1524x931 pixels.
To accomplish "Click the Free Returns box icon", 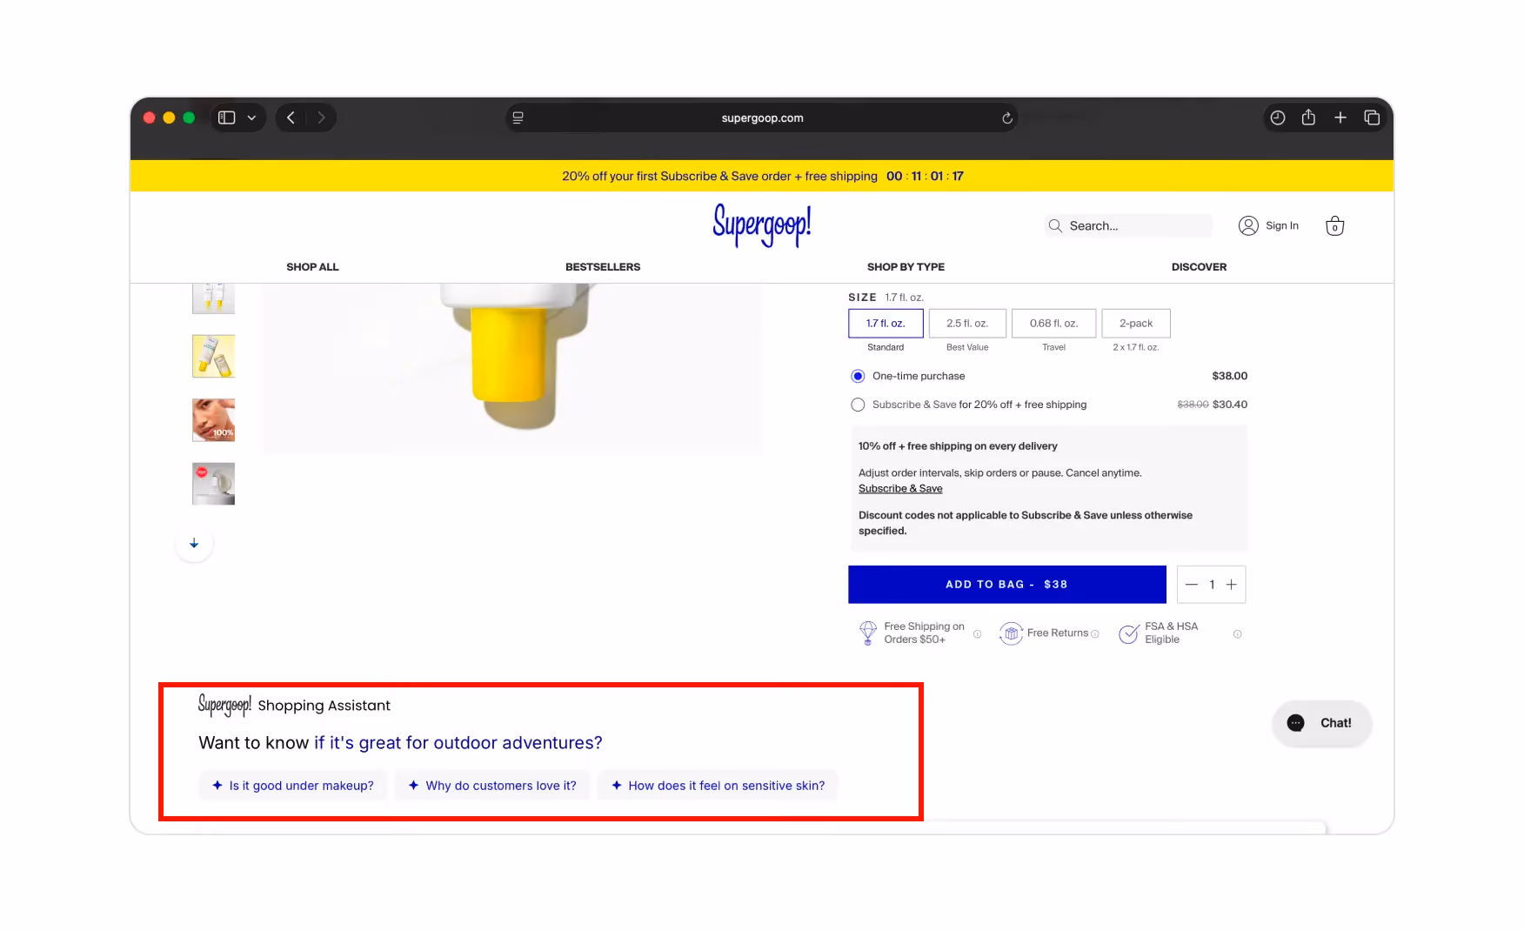I will pos(1010,633).
